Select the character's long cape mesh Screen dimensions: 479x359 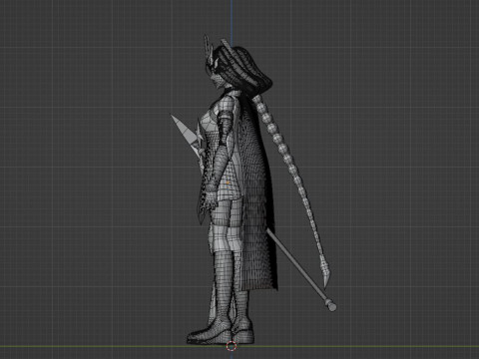tap(259, 199)
